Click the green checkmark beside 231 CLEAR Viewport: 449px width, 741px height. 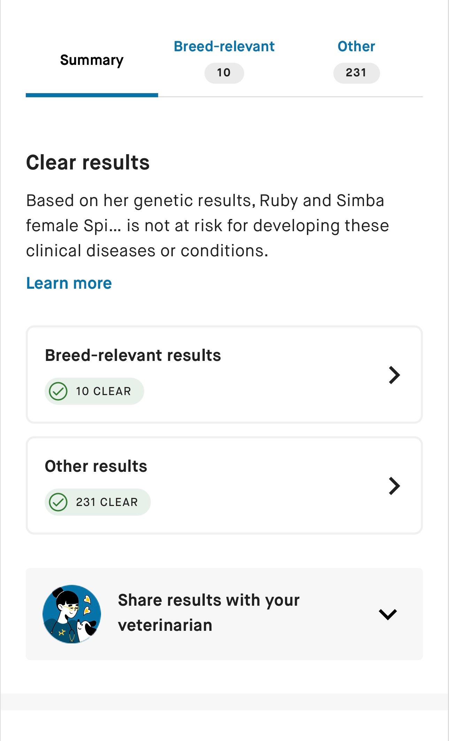click(x=58, y=502)
